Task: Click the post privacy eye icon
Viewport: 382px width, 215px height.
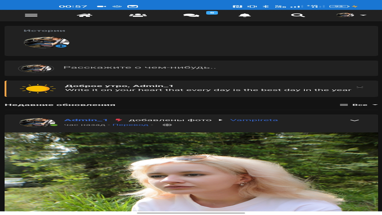Action: coord(167,125)
